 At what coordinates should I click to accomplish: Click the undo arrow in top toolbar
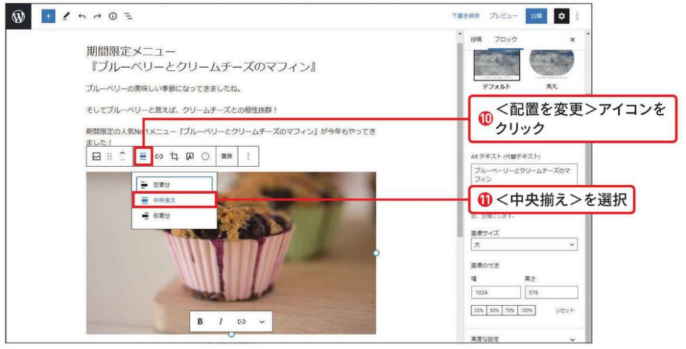81,17
